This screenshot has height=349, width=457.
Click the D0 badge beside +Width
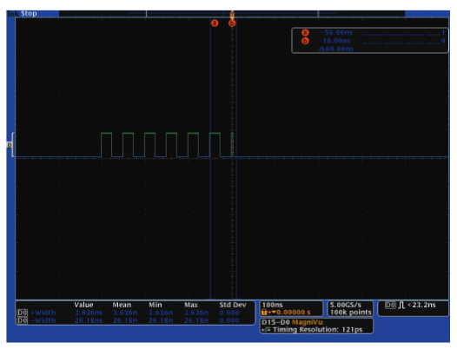tap(22, 313)
